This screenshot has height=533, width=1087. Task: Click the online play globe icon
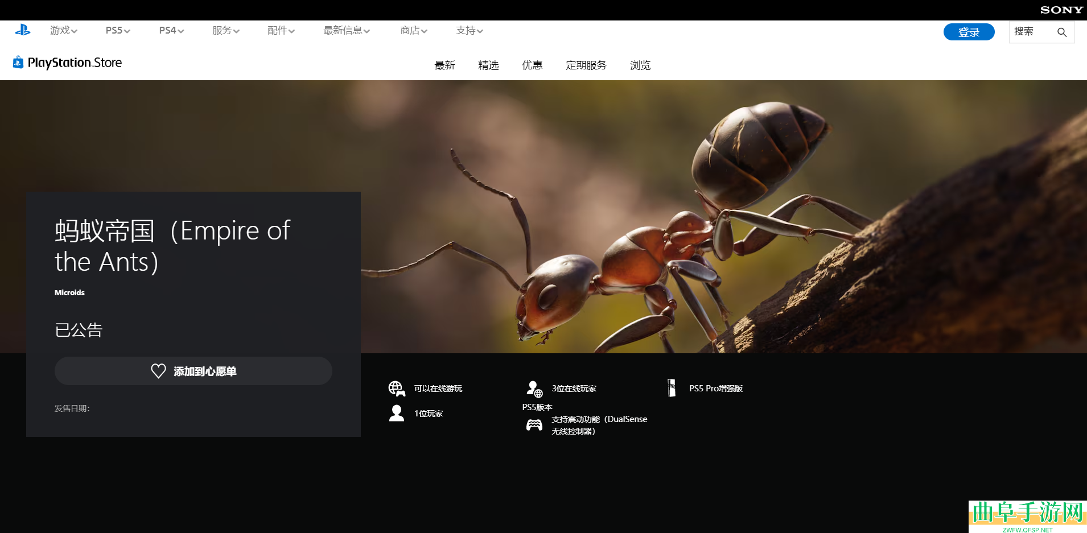click(x=397, y=389)
